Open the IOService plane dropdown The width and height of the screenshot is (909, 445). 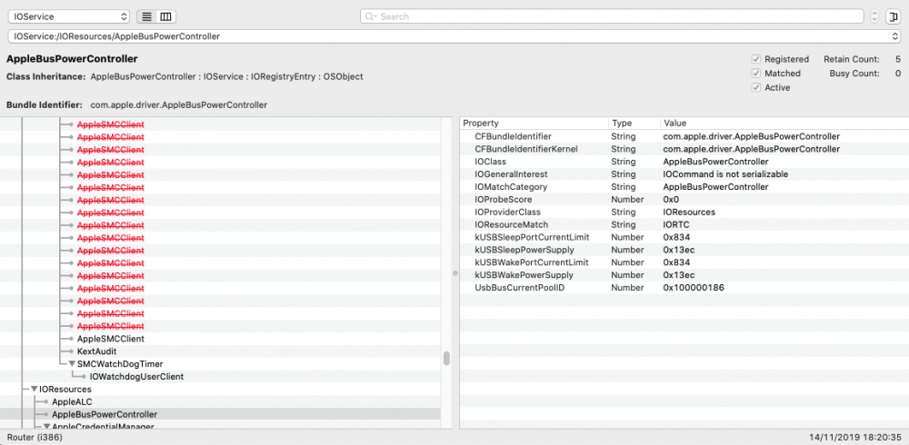(x=69, y=17)
